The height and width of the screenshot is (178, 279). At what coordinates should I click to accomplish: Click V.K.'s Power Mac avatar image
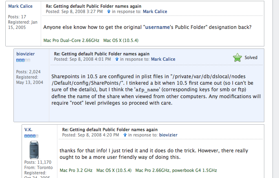click(34, 150)
